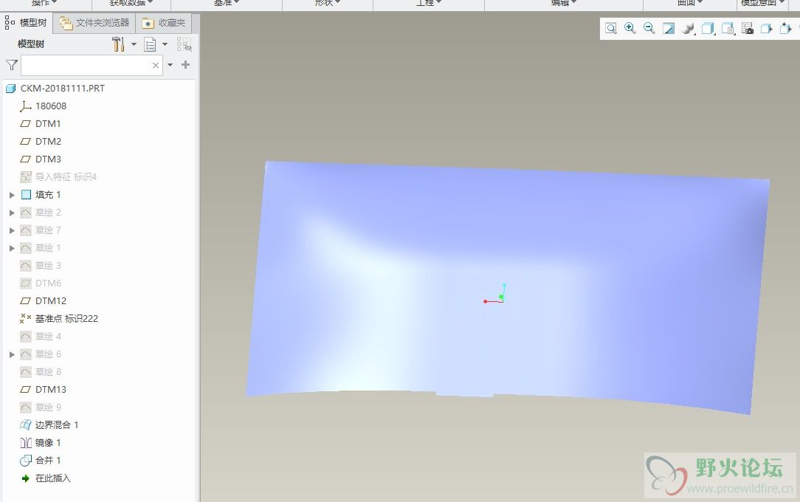Open the saved orientations cube dropdown
The width and height of the screenshot is (800, 502).
tap(708, 29)
